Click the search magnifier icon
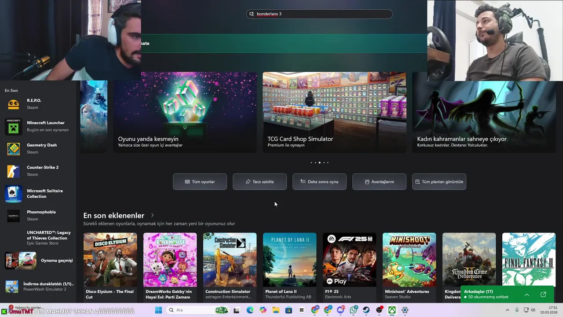 click(252, 14)
